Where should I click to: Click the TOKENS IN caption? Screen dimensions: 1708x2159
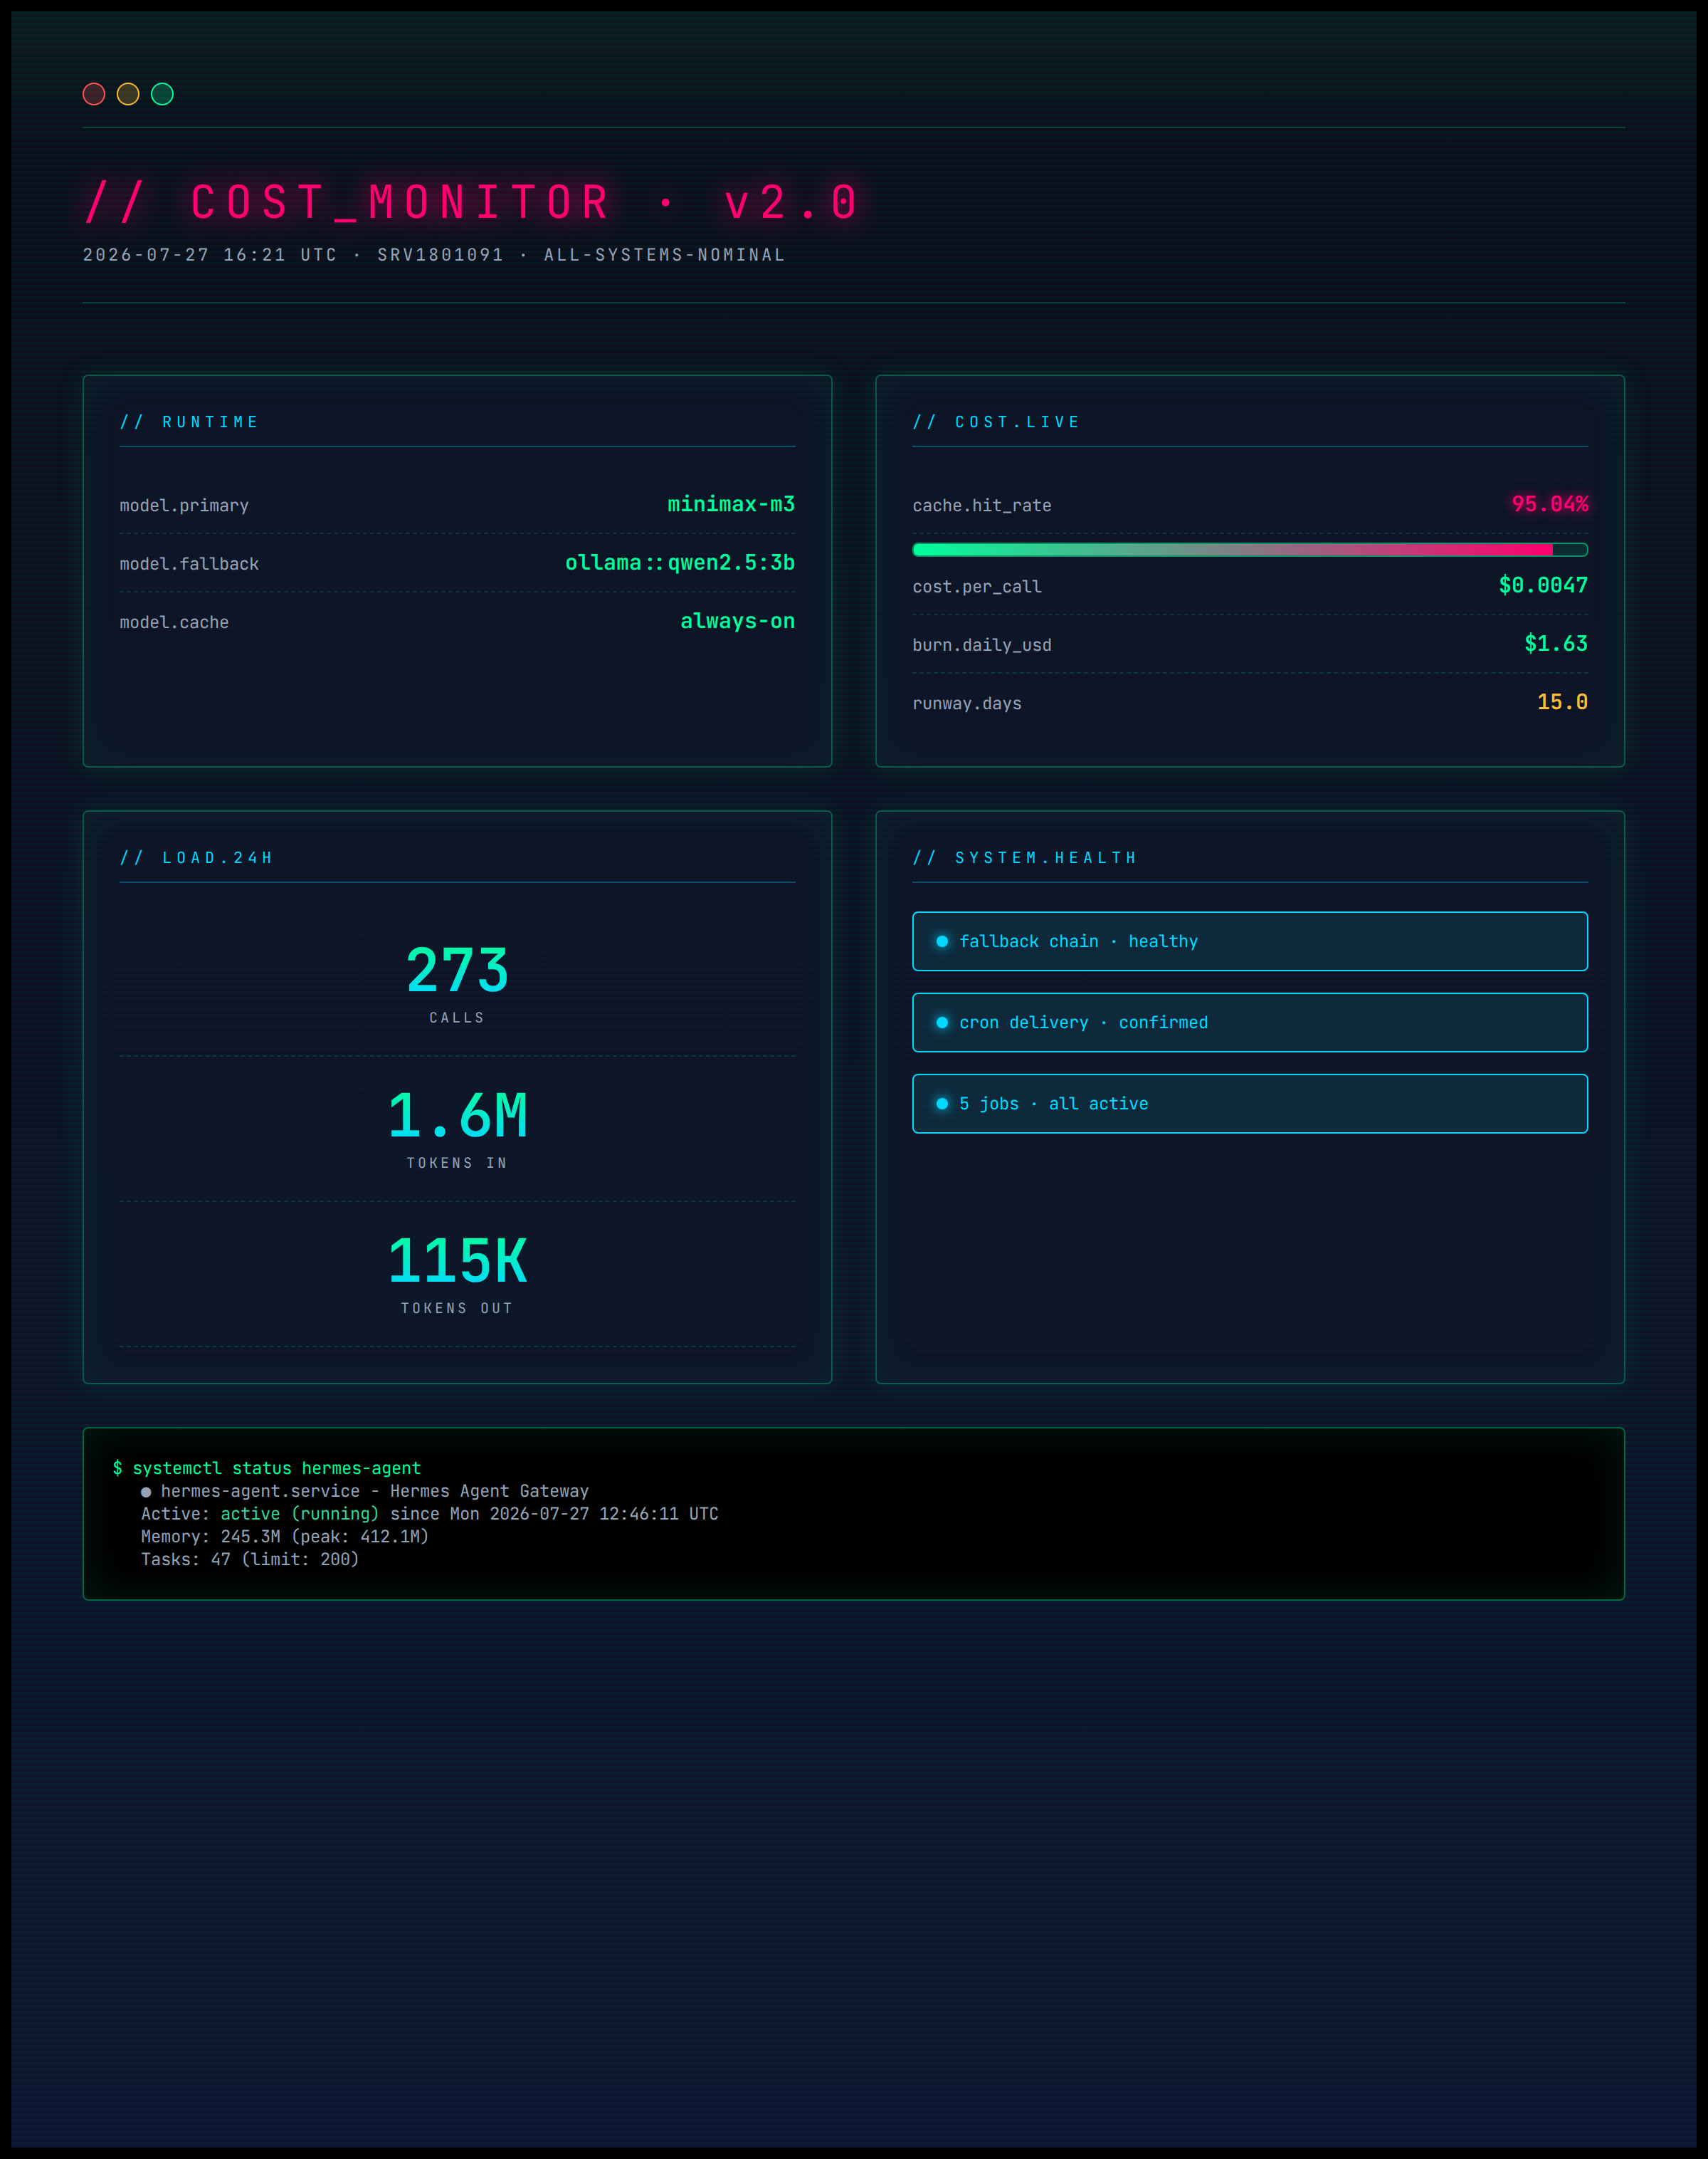457,1163
